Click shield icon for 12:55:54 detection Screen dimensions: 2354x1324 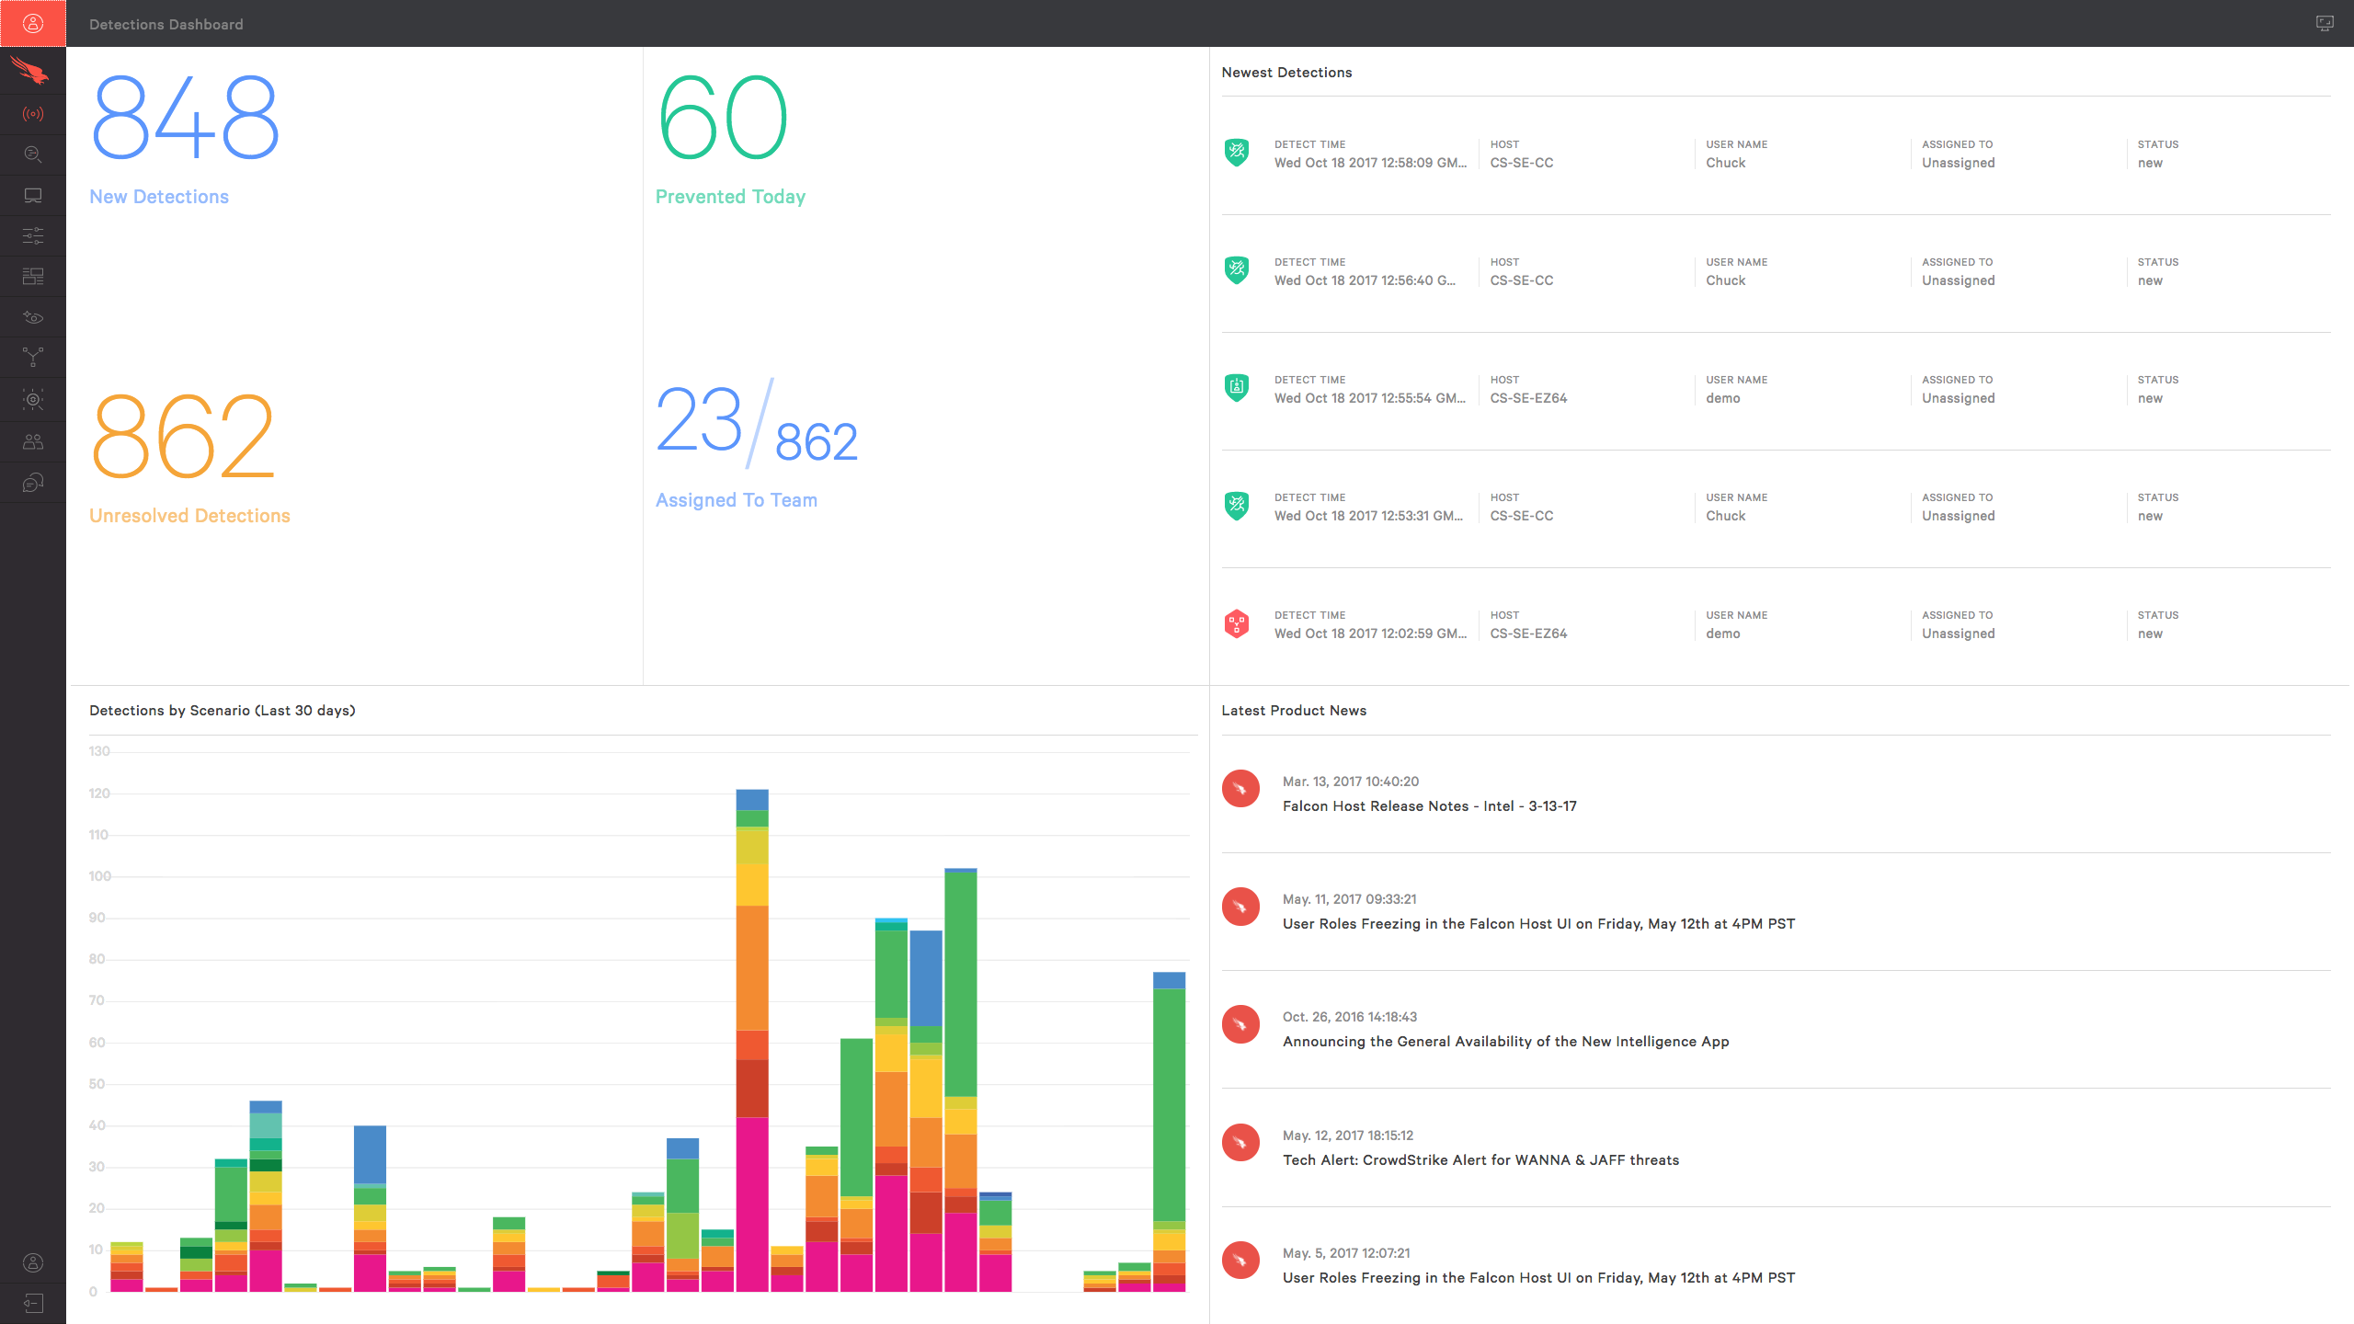pos(1237,387)
